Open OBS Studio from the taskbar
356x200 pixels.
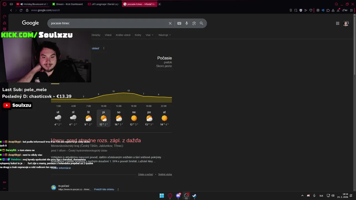(186, 196)
